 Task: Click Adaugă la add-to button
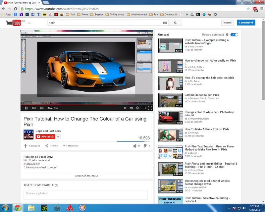pos(32,146)
